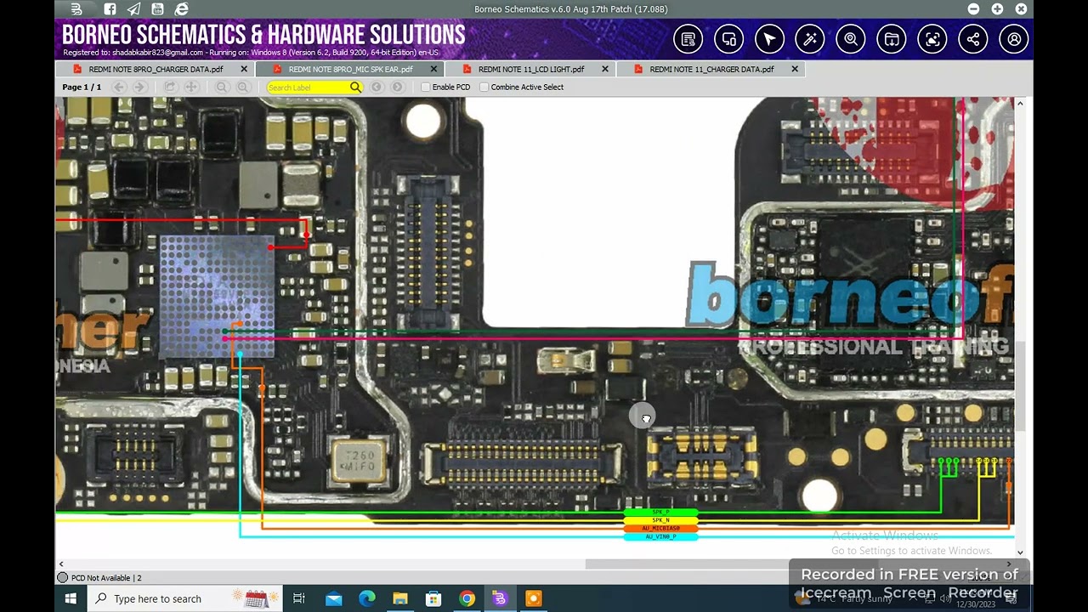This screenshot has height=612, width=1088.
Task: Click the PCD Not Available status indicator
Action: (x=99, y=578)
